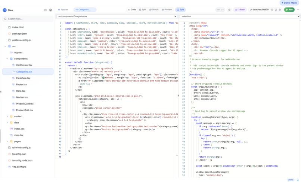Collapse the components folder chevron
301x182 pixels.
tap(7, 59)
